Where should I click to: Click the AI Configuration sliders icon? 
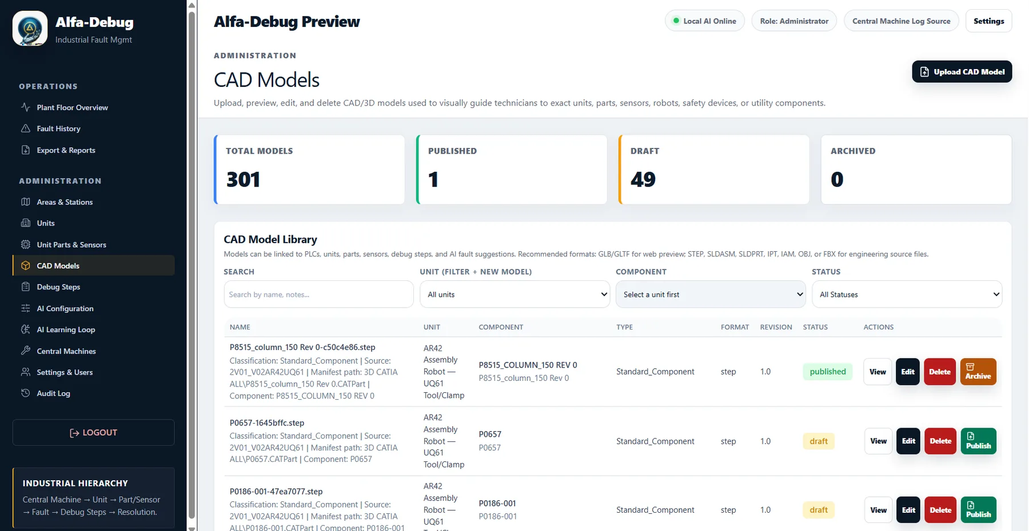(26, 308)
